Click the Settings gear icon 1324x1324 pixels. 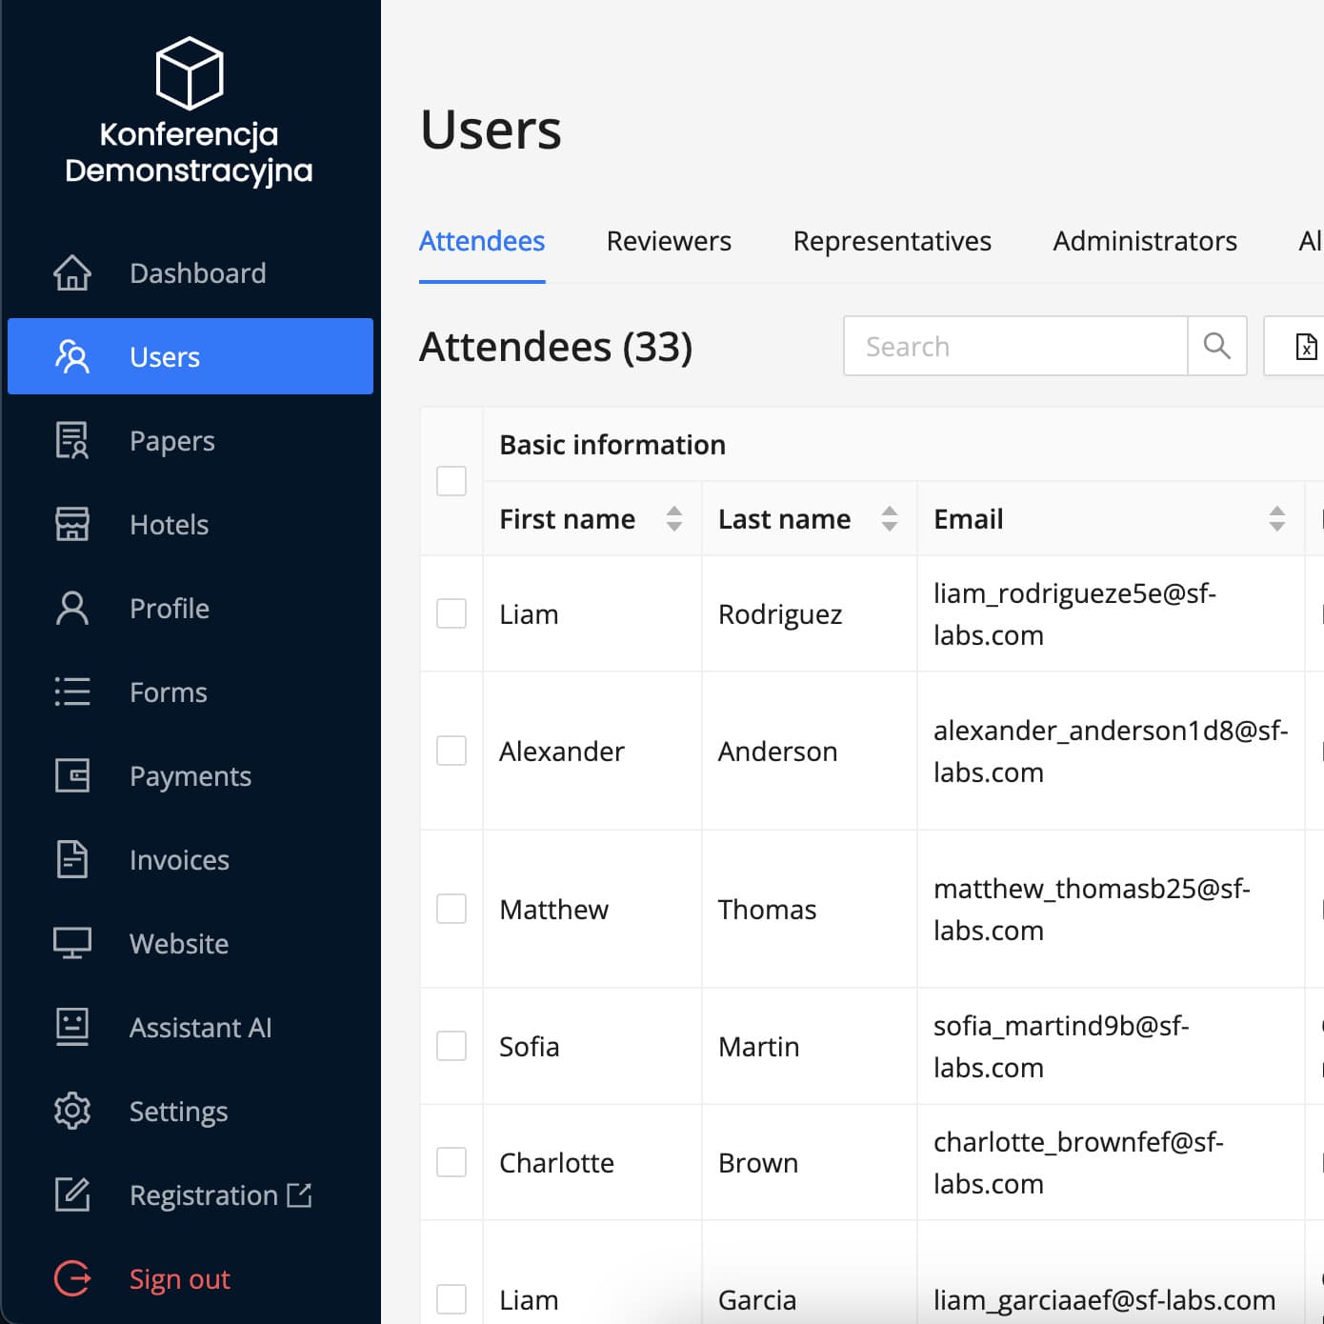[x=72, y=1112]
